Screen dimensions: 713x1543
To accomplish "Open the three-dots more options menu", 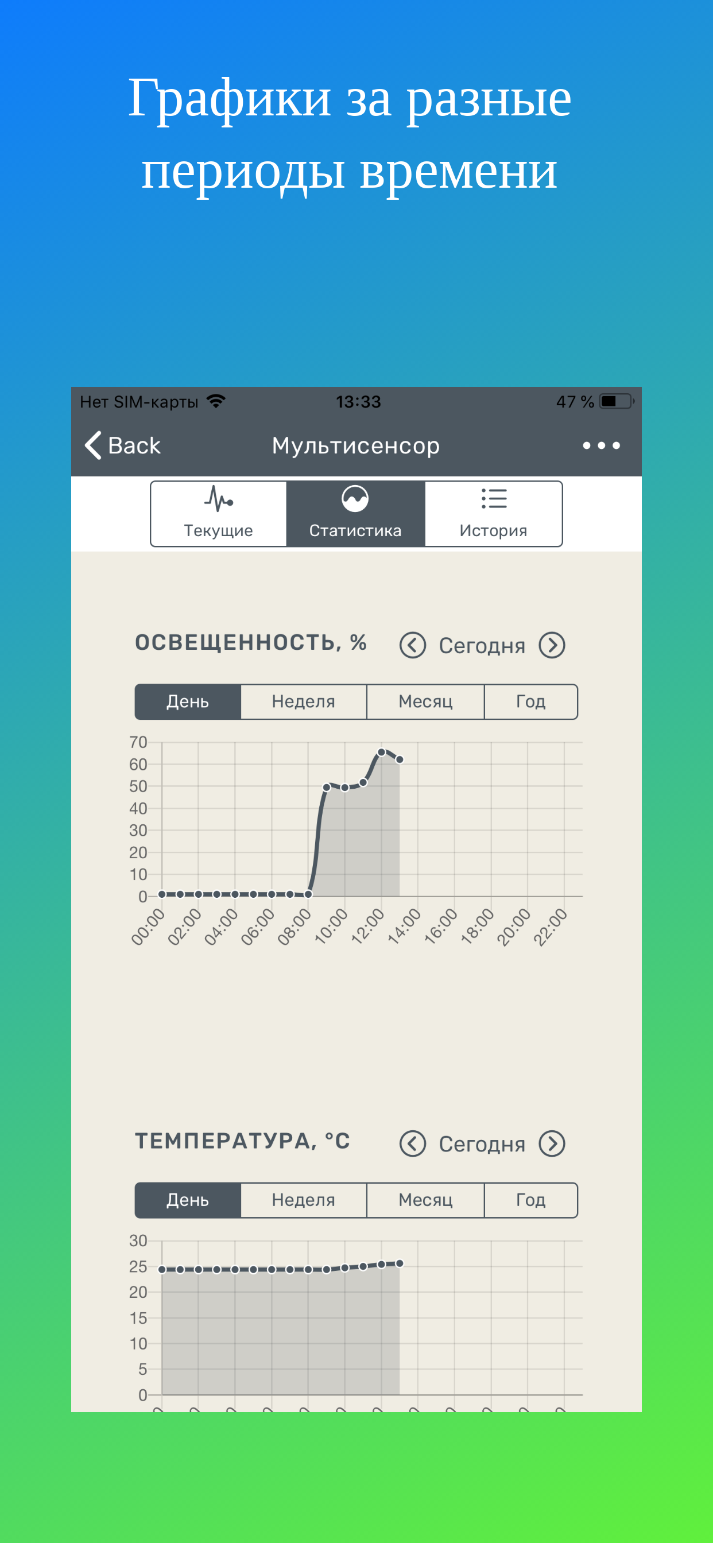I will tap(601, 445).
